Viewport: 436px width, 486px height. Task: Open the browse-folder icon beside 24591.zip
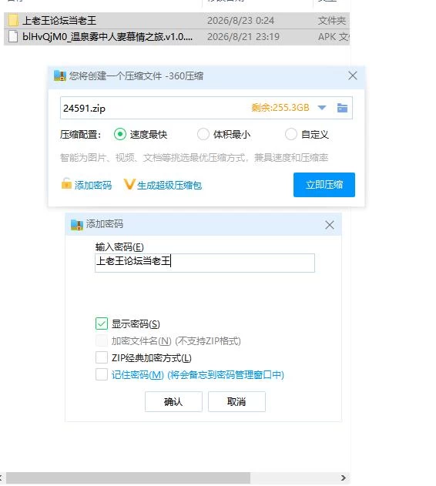(x=342, y=108)
